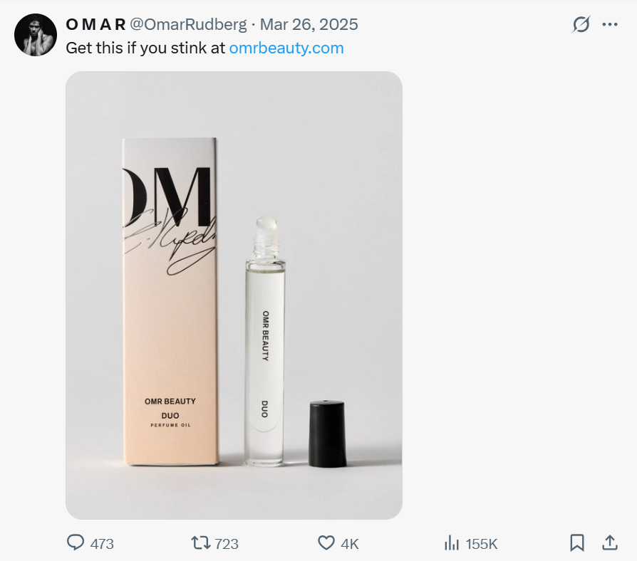
Task: Open the @OmarRudberg handle link
Action: (x=188, y=24)
